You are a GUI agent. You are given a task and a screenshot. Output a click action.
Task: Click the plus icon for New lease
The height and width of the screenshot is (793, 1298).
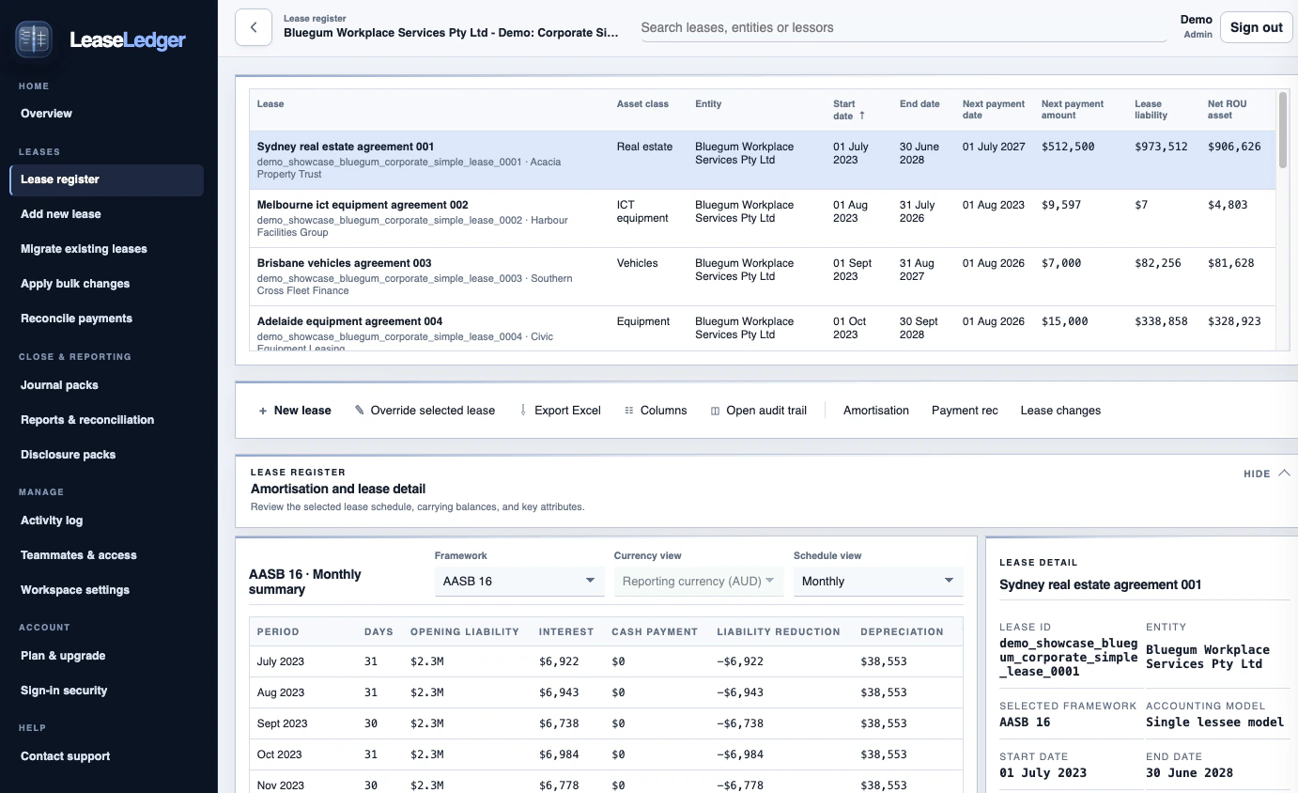point(263,411)
